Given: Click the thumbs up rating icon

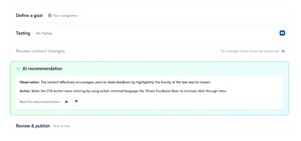Looking at the screenshot, I should tap(67, 101).
